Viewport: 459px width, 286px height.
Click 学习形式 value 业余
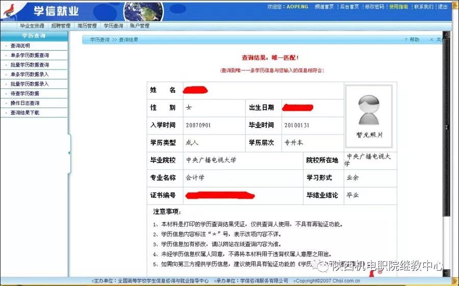[x=353, y=178]
